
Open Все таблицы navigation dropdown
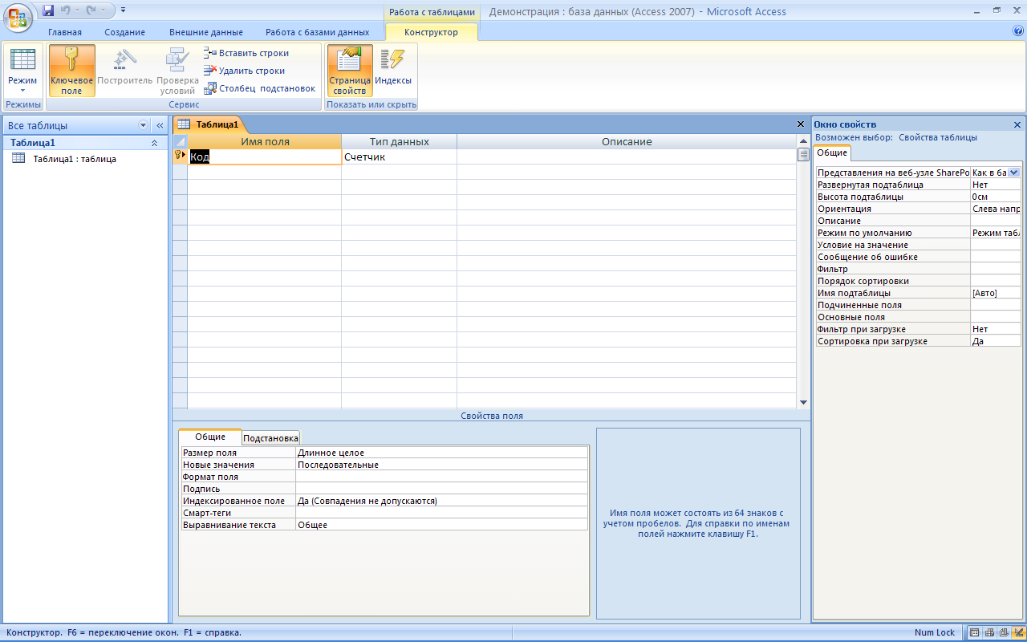pyautogui.click(x=144, y=126)
